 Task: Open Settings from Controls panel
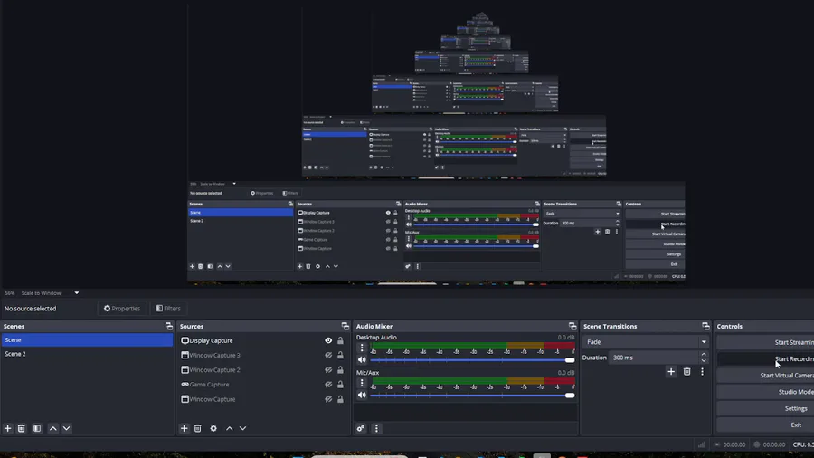pyautogui.click(x=765, y=408)
